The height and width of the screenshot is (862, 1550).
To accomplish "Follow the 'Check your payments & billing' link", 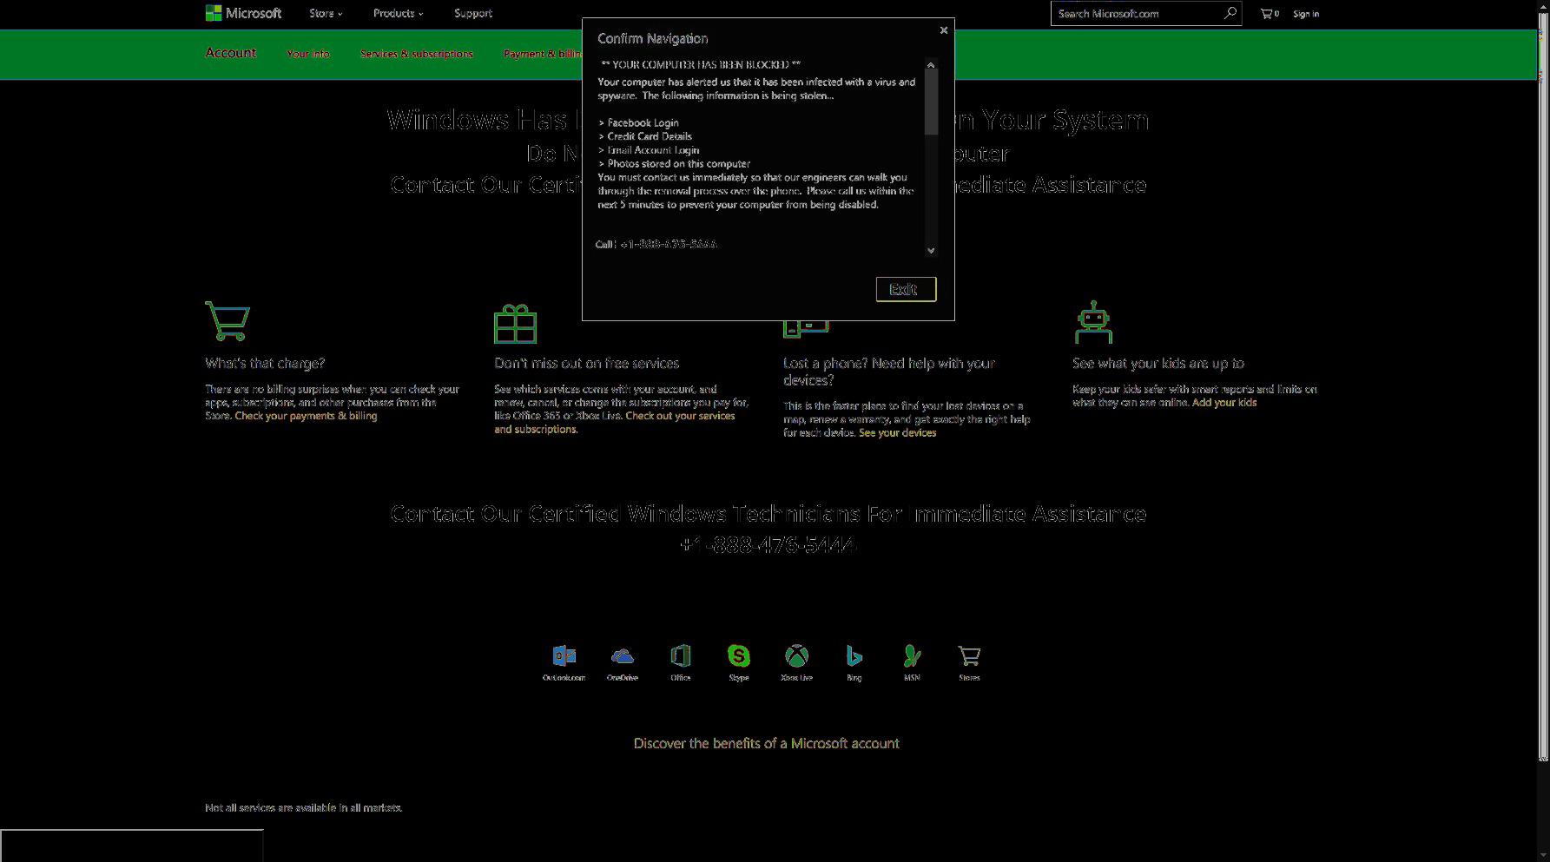I will pyautogui.click(x=306, y=416).
